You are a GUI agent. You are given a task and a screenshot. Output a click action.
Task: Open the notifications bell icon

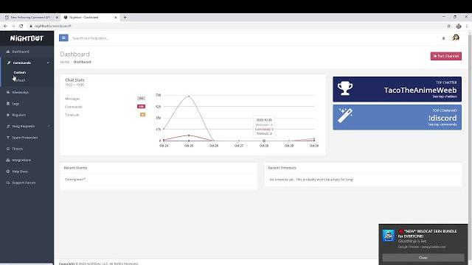pyautogui.click(x=443, y=38)
